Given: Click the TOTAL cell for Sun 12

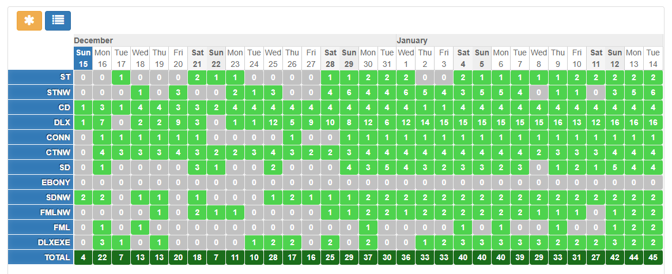Looking at the screenshot, I should coord(615,257).
